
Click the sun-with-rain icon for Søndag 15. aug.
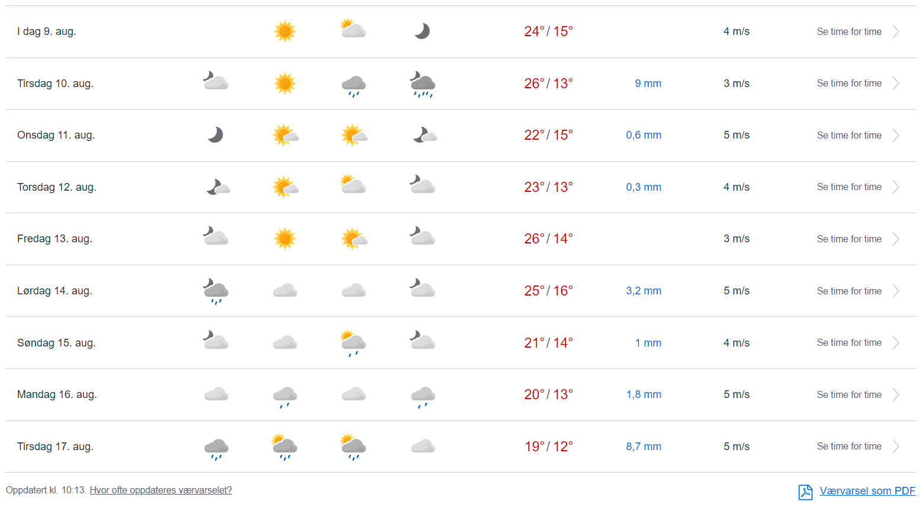[x=353, y=343]
